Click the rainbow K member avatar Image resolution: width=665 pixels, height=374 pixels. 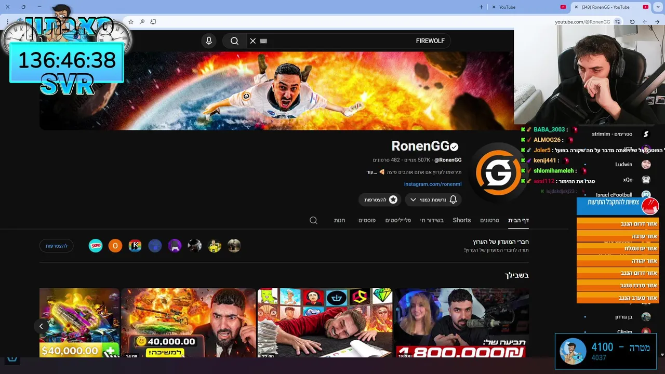pos(135,246)
